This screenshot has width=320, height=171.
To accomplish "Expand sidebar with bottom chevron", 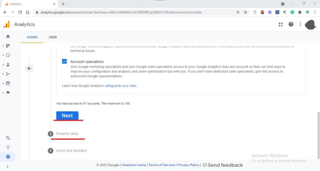I will [7, 167].
